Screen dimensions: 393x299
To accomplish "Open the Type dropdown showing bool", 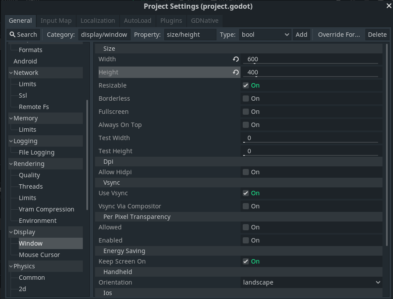I will 264,34.
